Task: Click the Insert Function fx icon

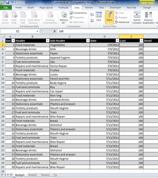Action: pyautogui.click(x=55, y=31)
